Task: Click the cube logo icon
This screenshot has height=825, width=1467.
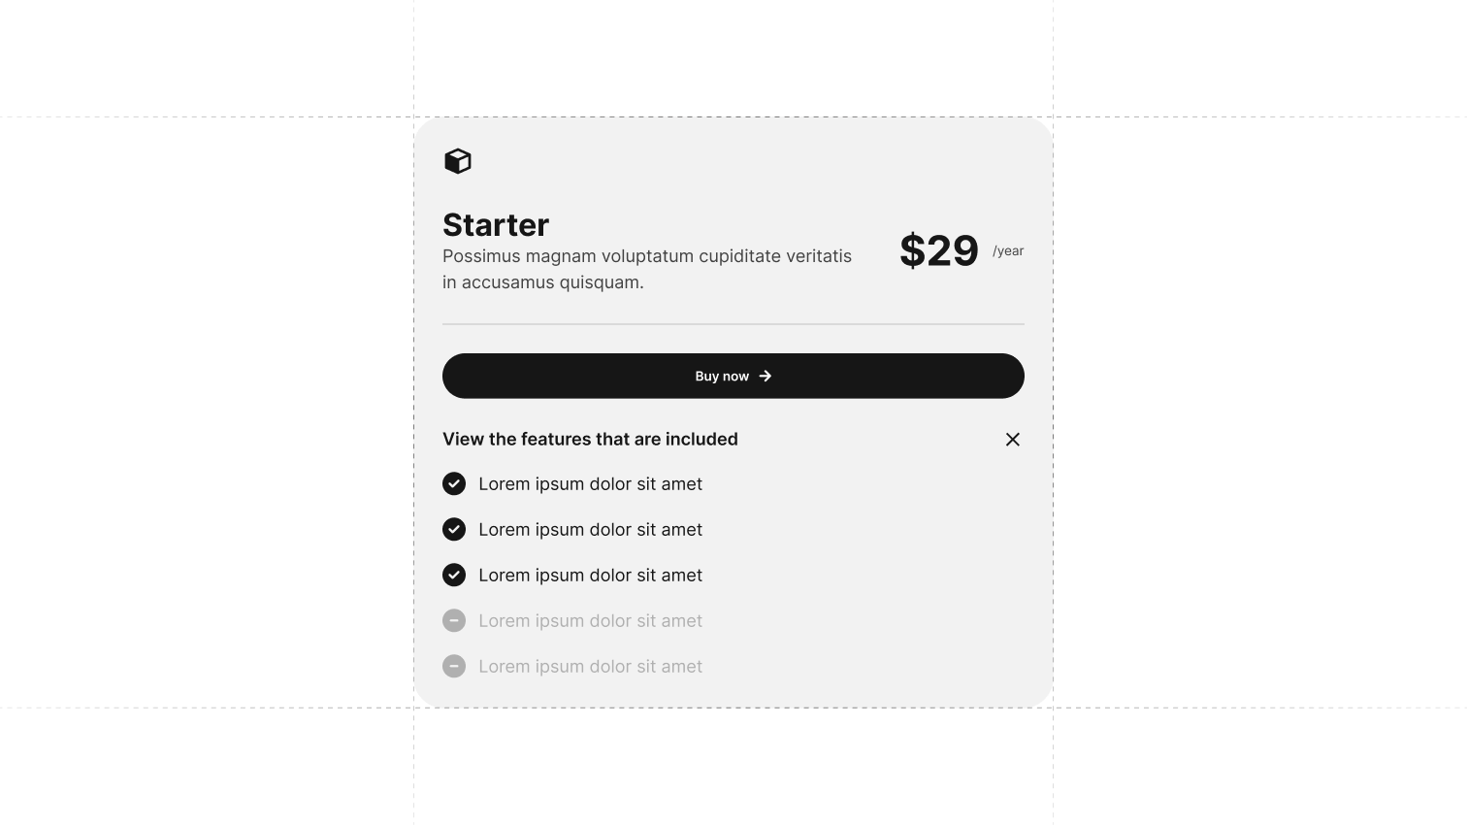Action: point(458,161)
